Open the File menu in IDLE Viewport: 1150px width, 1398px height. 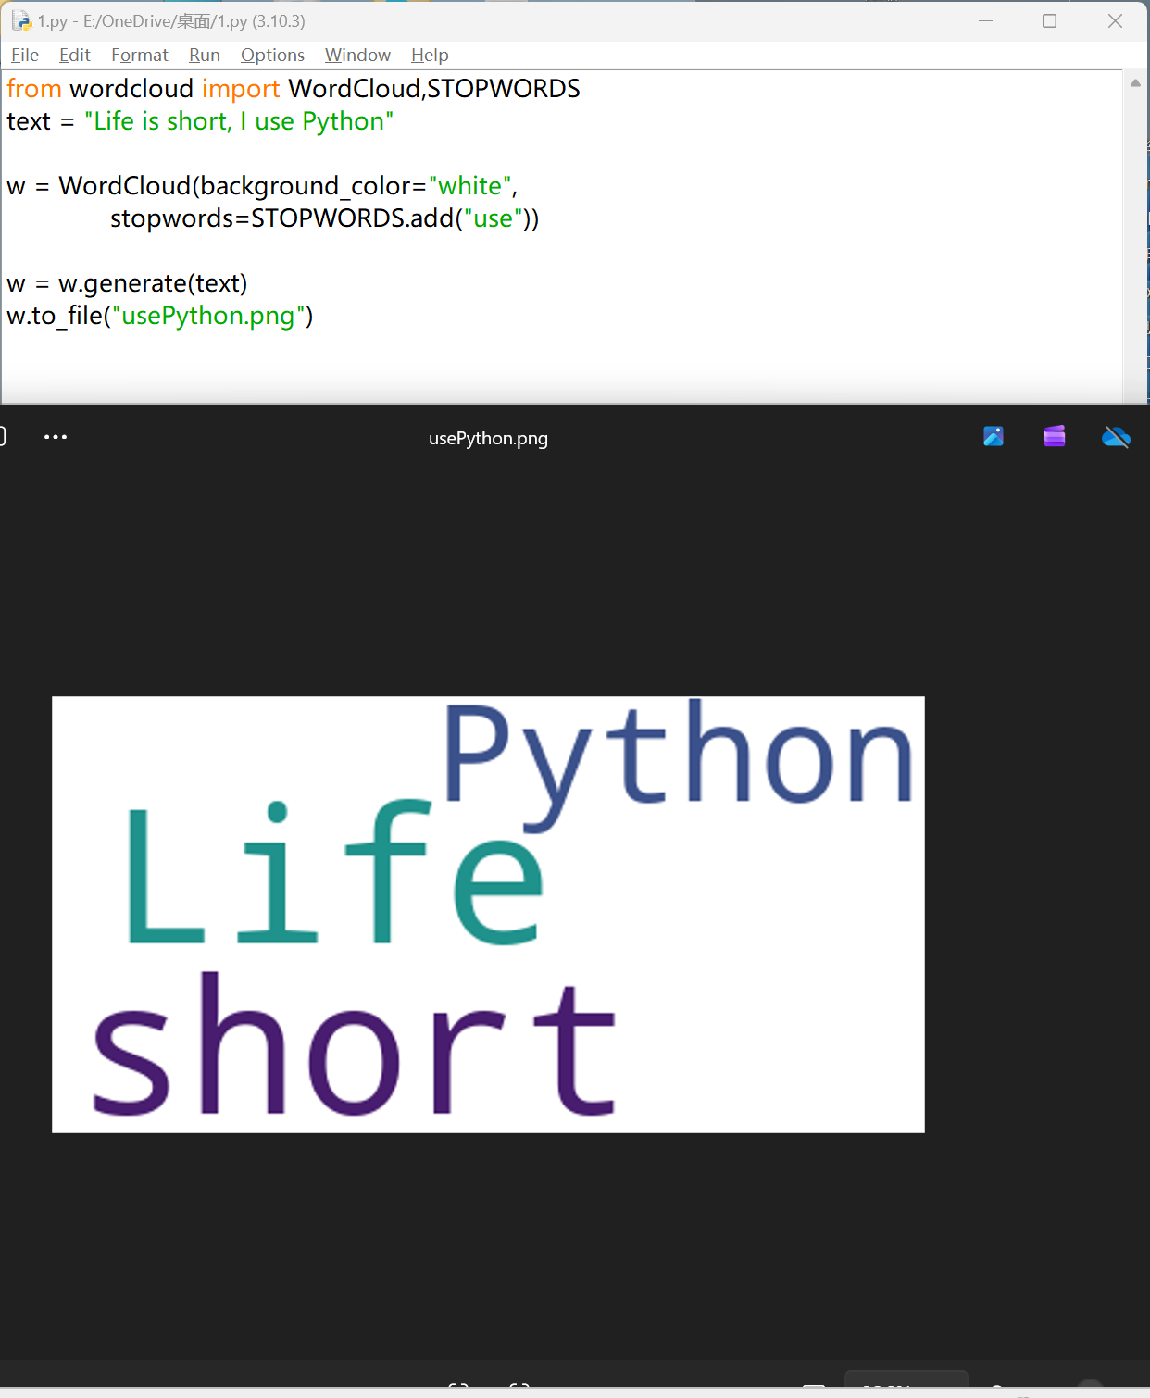pos(25,55)
